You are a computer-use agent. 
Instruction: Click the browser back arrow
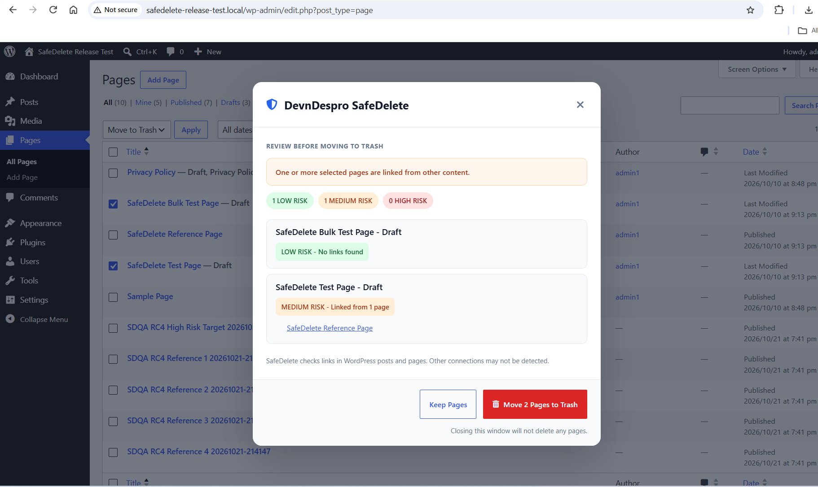click(x=13, y=10)
